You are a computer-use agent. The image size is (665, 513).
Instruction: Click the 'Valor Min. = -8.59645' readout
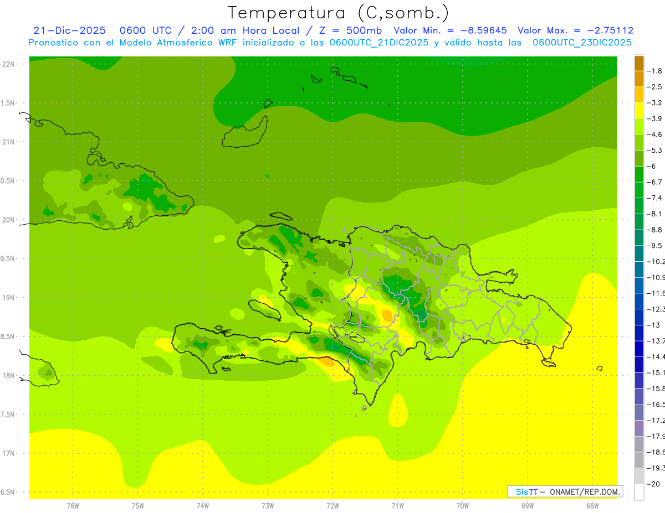[450, 30]
